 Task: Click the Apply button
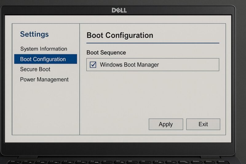(166, 124)
